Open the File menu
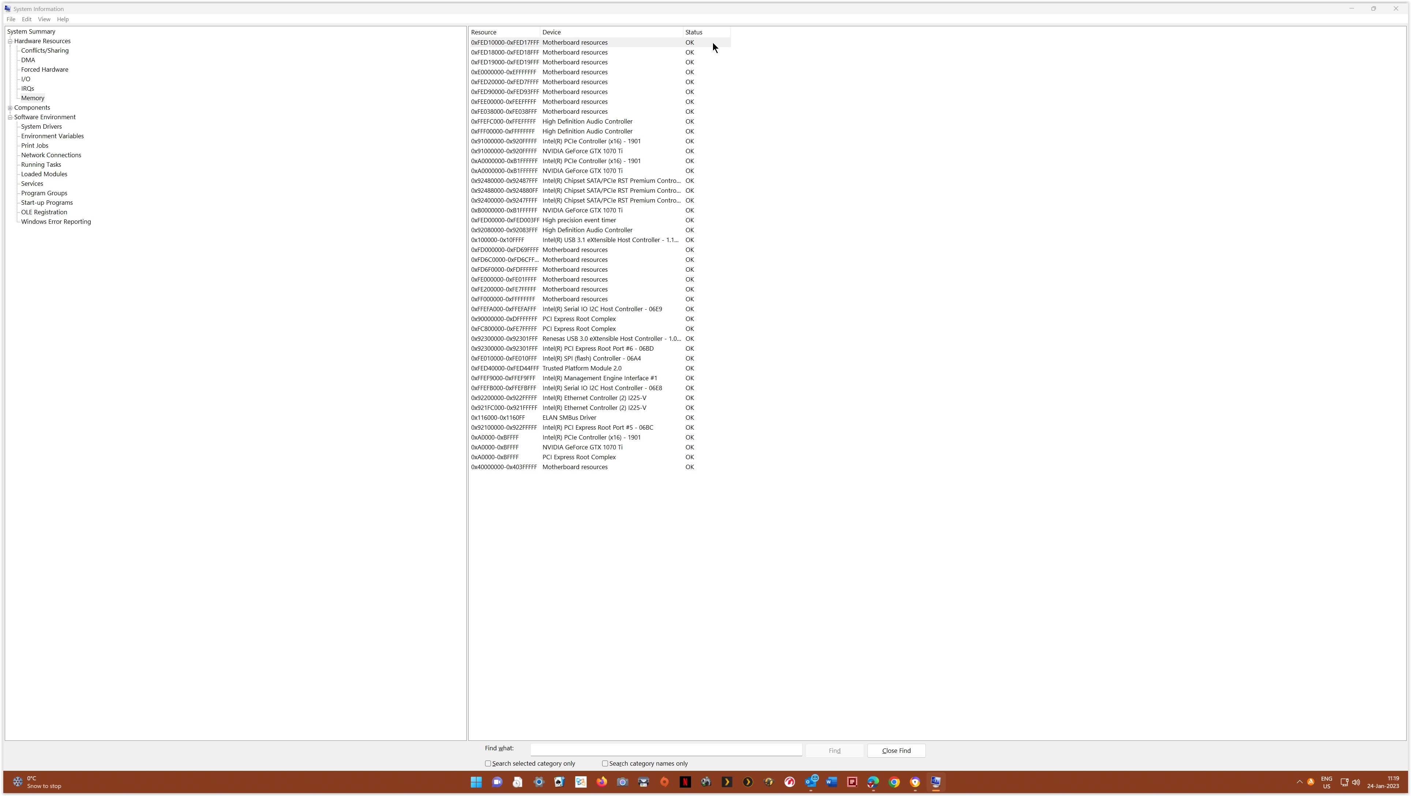 pos(11,19)
